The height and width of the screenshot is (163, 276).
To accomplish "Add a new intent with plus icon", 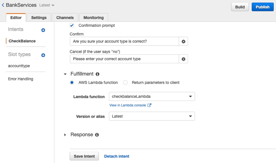I will (43, 30).
